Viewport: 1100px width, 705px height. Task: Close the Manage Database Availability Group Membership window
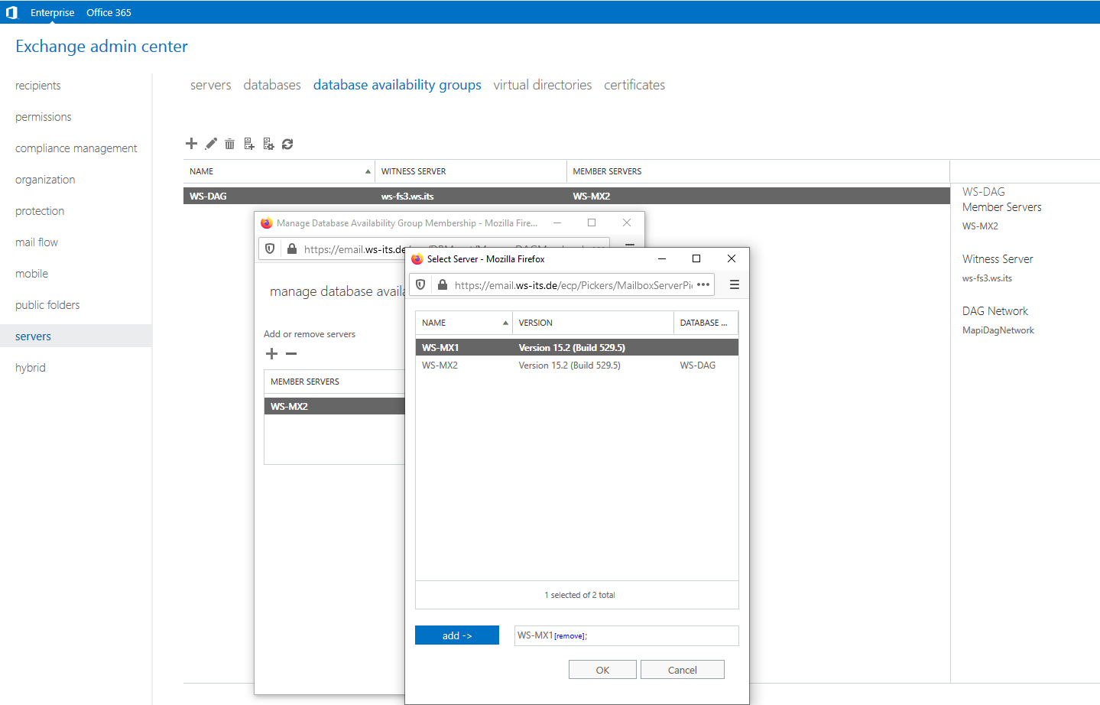click(627, 223)
